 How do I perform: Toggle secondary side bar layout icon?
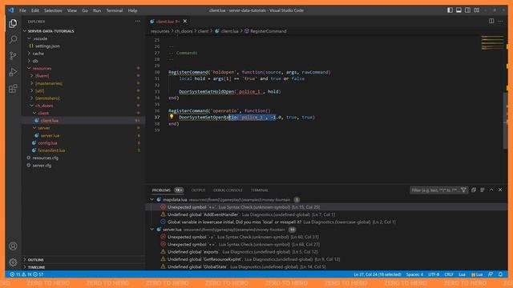[468, 10]
